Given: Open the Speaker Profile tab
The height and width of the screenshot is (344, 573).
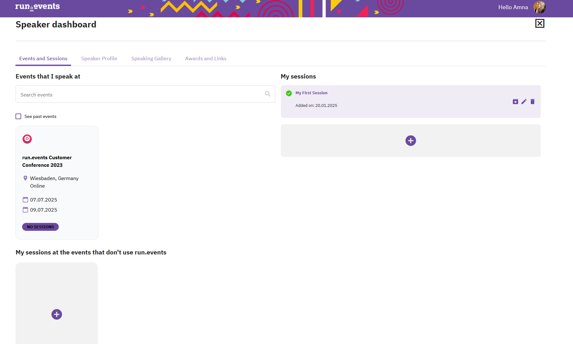Looking at the screenshot, I should [x=99, y=59].
